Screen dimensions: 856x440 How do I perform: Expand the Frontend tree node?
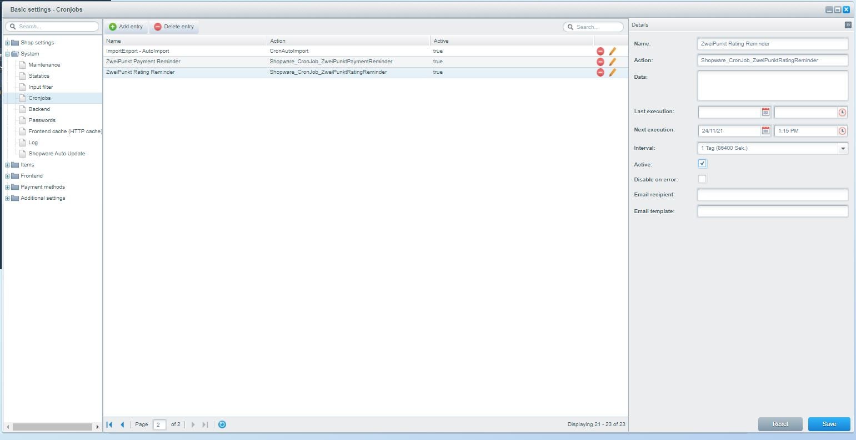(7, 176)
